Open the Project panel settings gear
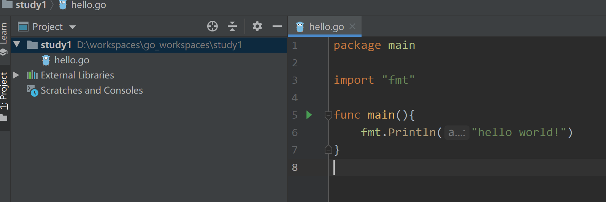Image resolution: width=606 pixels, height=202 pixels. pyautogui.click(x=257, y=26)
